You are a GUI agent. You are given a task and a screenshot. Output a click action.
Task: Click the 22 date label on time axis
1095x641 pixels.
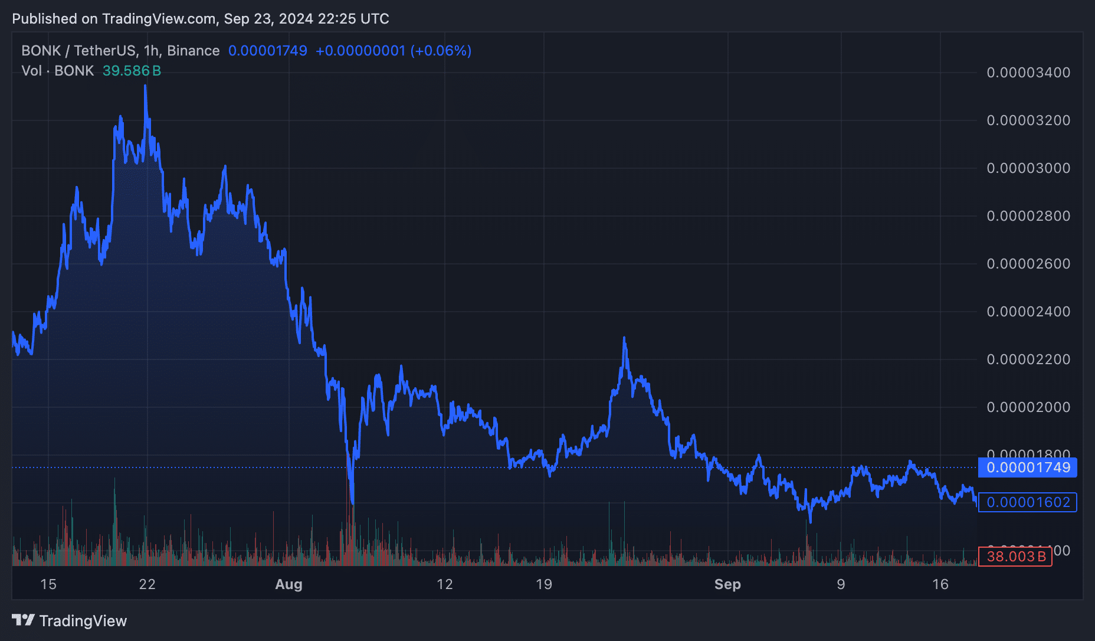click(x=147, y=584)
